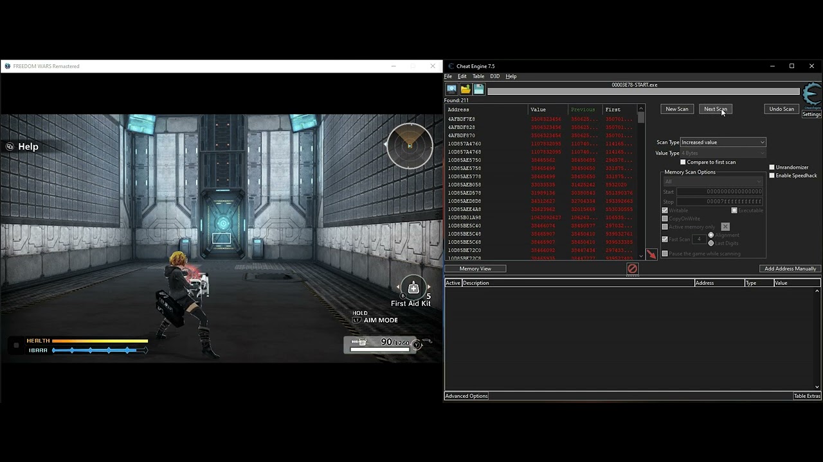Click the red arrow add-to-address-list icon

point(651,255)
